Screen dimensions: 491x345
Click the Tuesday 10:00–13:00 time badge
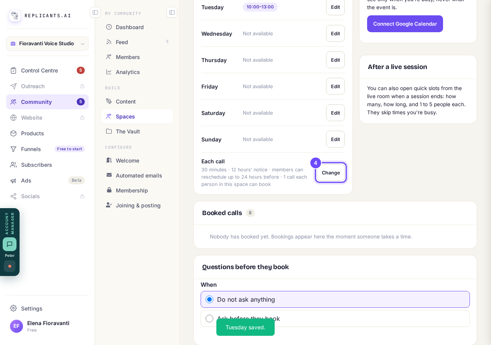(260, 7)
